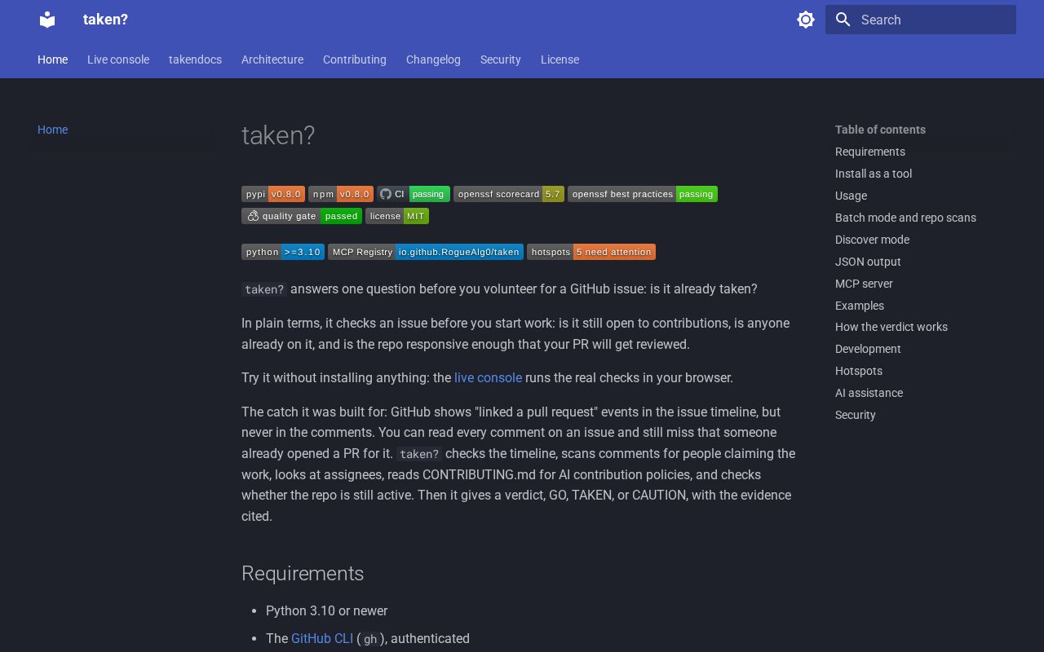The width and height of the screenshot is (1044, 652).
Task: Click the search magnifier icon
Action: (x=843, y=20)
